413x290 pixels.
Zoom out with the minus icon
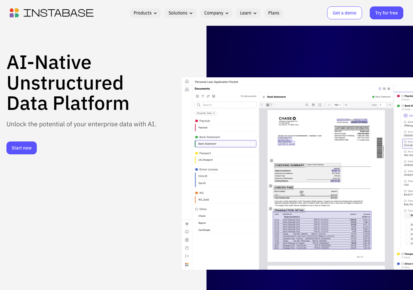329,105
